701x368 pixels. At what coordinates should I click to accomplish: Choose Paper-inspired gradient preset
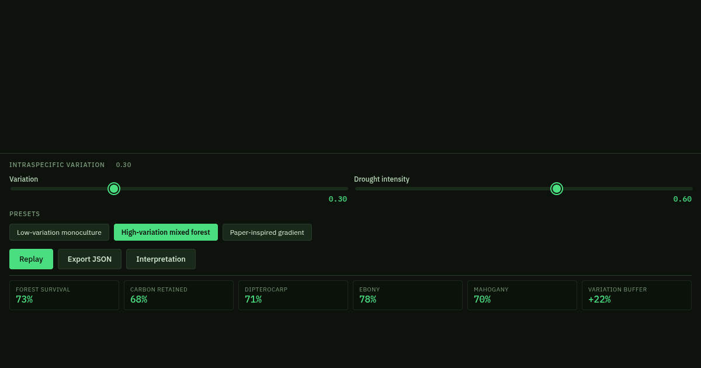pyautogui.click(x=267, y=232)
